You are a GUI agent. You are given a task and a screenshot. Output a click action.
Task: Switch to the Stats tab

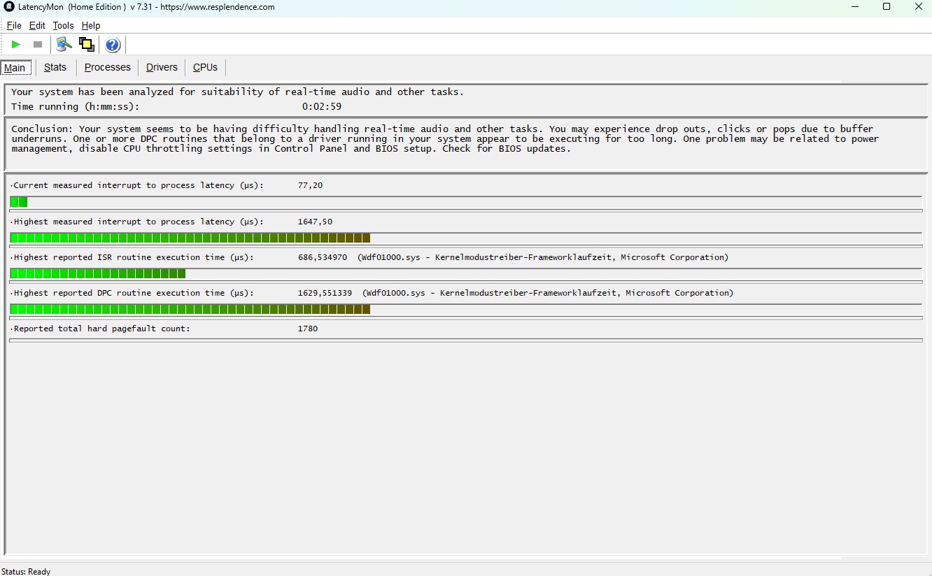(55, 67)
